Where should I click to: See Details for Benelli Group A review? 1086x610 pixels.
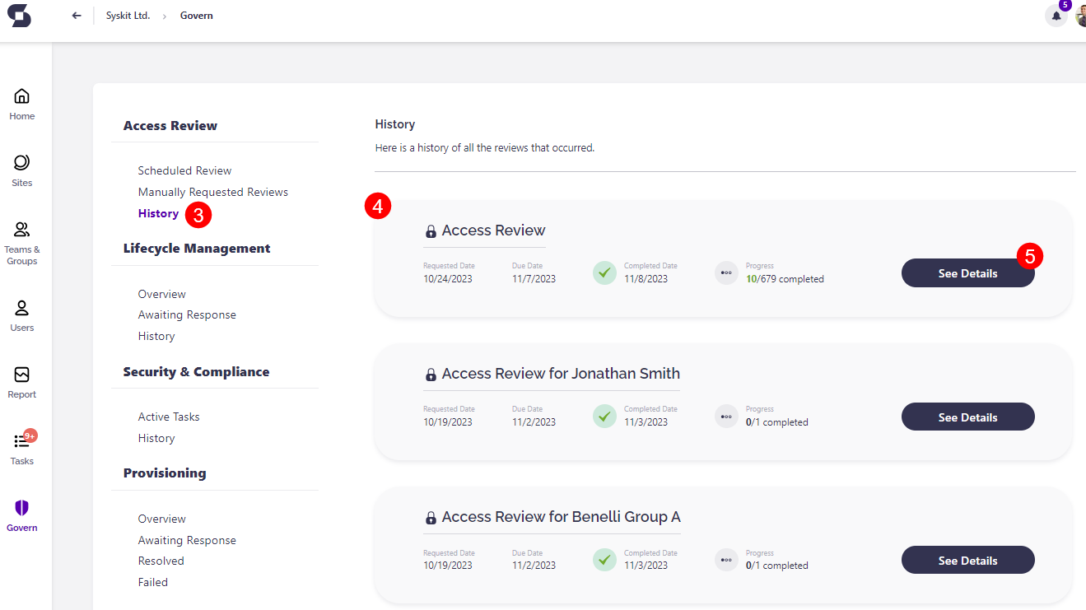[967, 561]
